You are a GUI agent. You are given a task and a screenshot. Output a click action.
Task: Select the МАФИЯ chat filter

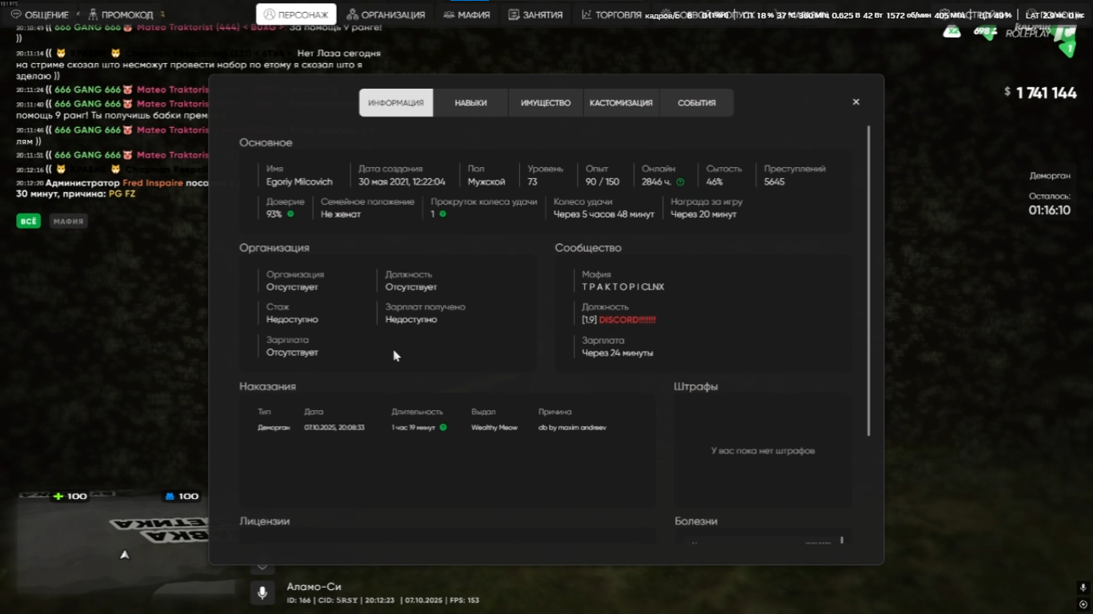tap(68, 221)
